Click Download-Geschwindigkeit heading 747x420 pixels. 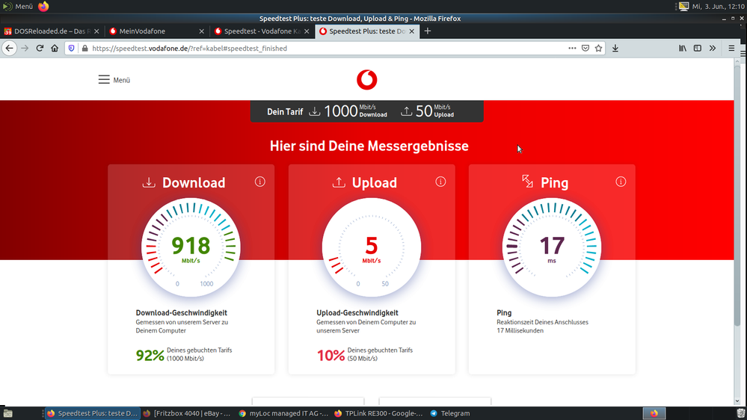coord(182,313)
